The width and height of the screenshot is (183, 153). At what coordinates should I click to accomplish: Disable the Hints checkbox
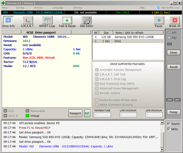pos(169,129)
